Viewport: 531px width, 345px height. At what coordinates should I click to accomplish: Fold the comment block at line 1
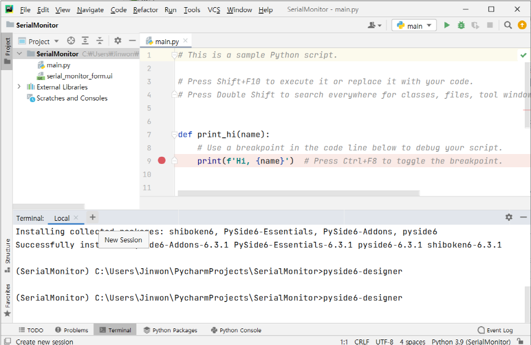coord(174,55)
